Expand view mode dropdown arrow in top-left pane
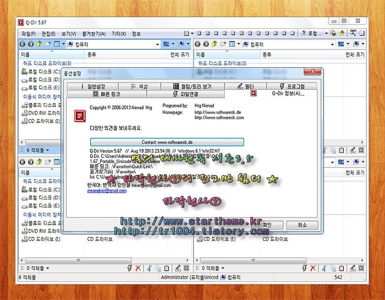 coord(63,44)
